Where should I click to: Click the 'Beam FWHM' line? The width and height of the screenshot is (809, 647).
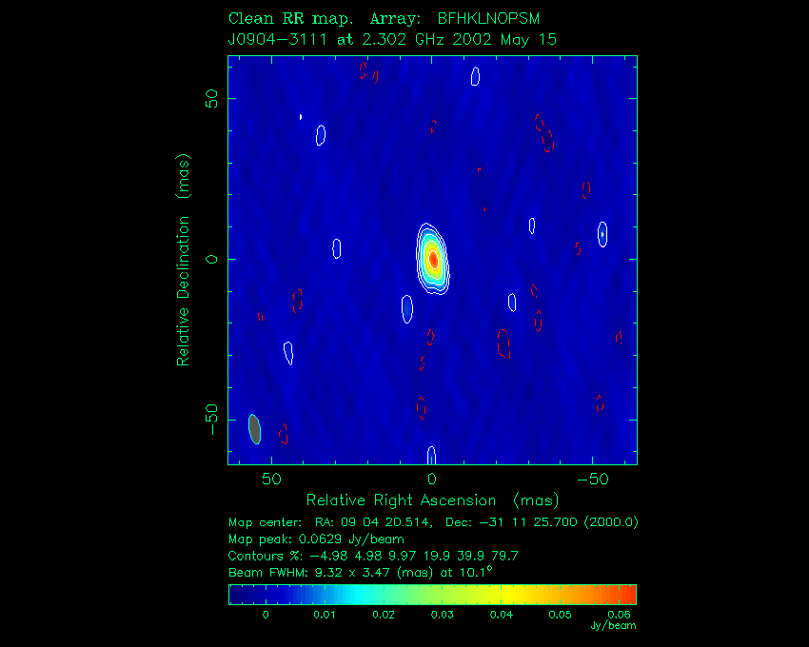tap(360, 572)
